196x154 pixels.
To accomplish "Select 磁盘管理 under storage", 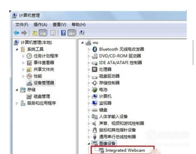I will (42, 96).
